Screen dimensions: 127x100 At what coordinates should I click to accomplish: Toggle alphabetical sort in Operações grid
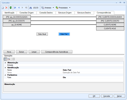pyautogui.click(x=9, y=59)
